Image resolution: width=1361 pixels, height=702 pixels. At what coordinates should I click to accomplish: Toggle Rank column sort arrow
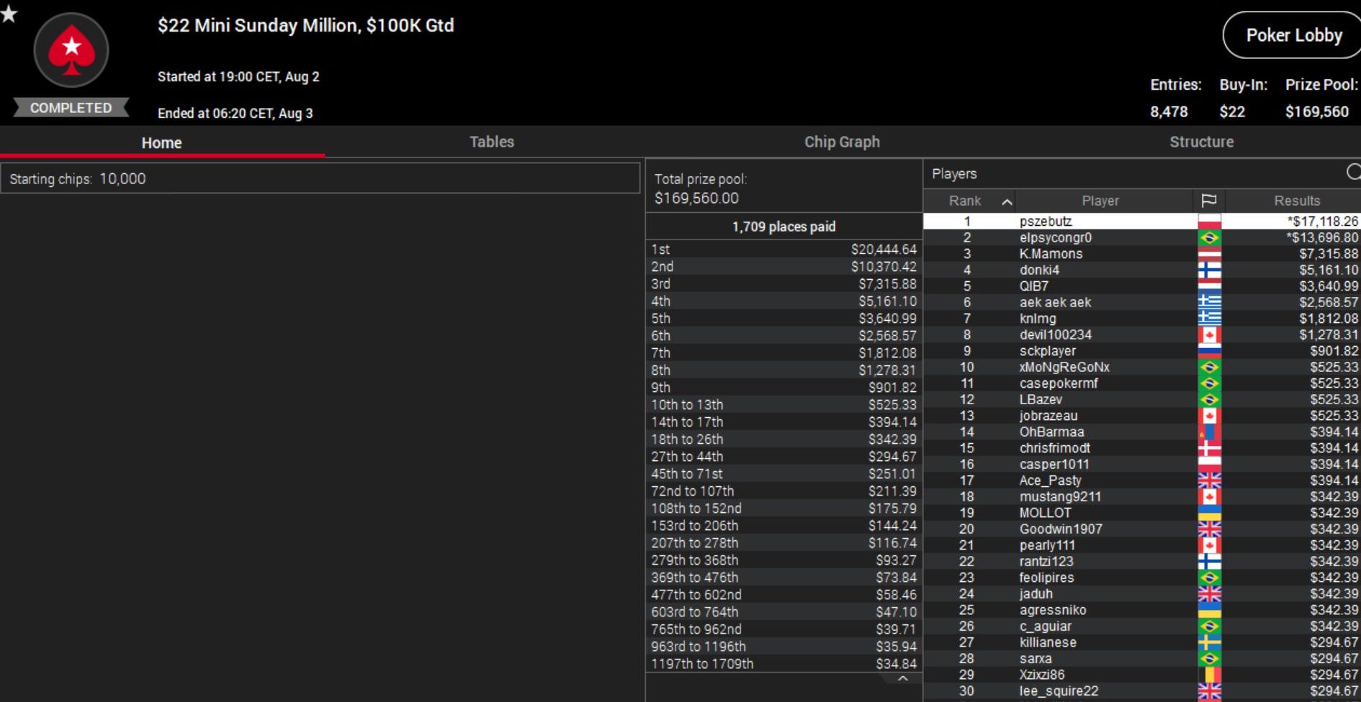tap(1007, 201)
